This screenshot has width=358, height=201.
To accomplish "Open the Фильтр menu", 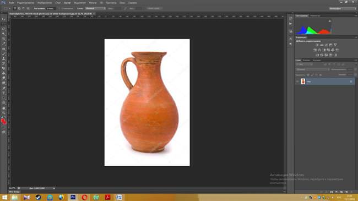I will (x=93, y=3).
